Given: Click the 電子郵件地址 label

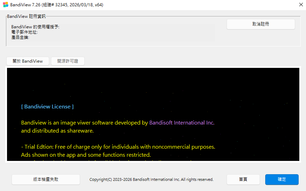Looking at the screenshot, I should coord(24,32).
